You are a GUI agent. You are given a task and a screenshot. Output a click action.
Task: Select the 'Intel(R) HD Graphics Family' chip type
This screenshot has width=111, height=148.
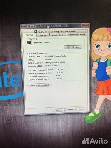(x=55, y=56)
